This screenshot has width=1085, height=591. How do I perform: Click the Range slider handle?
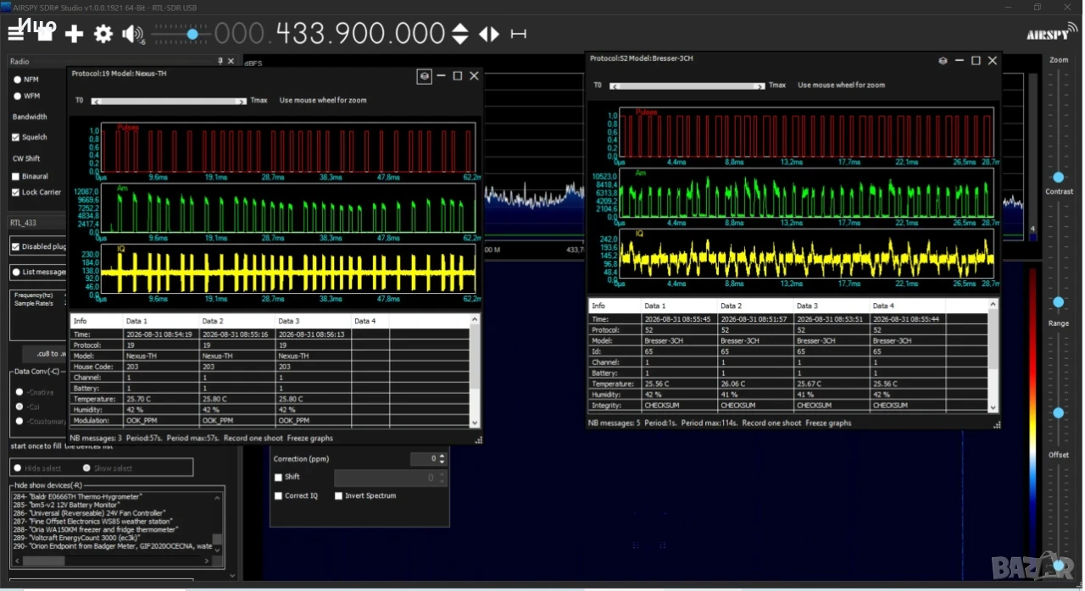click(1059, 412)
